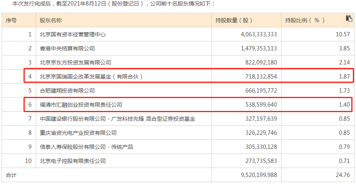Click percentage value 2.14
The width and height of the screenshot is (356, 184).
[x=344, y=63]
